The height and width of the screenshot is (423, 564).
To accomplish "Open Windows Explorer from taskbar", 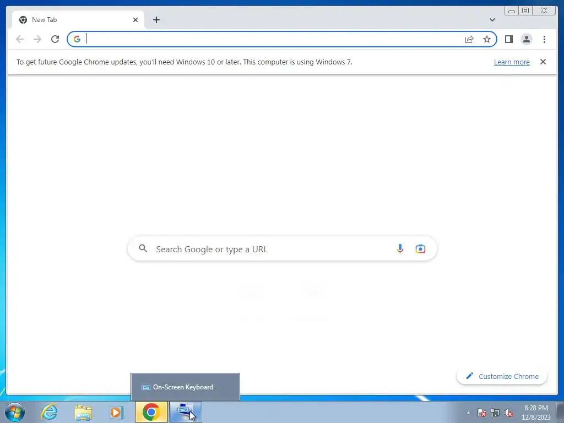I will 83,412.
